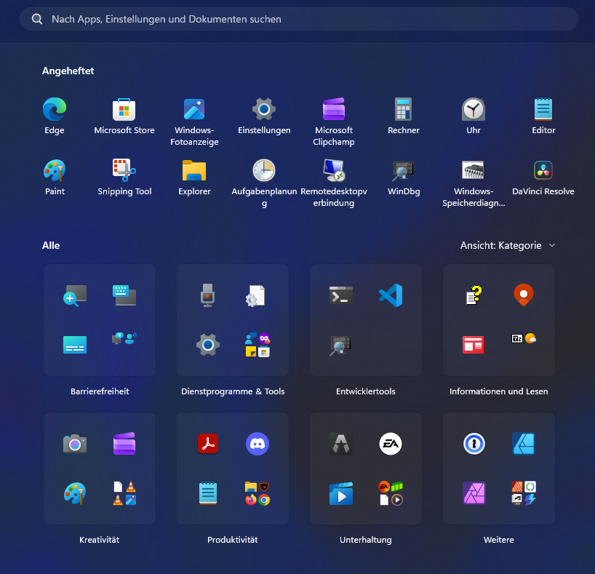This screenshot has width=595, height=574.
Task: Open Adobe Acrobat in Produktivität
Action: (208, 443)
